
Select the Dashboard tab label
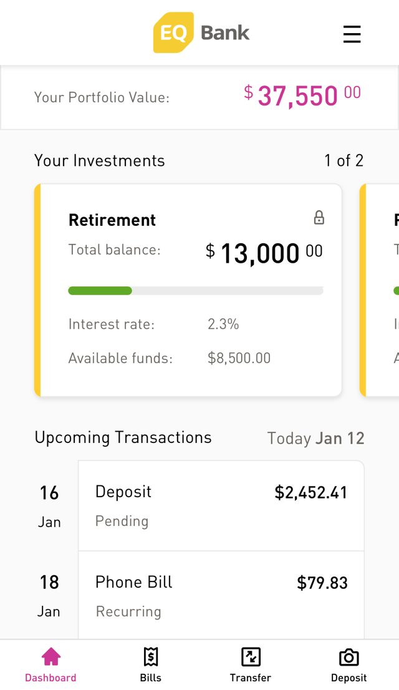(50, 678)
